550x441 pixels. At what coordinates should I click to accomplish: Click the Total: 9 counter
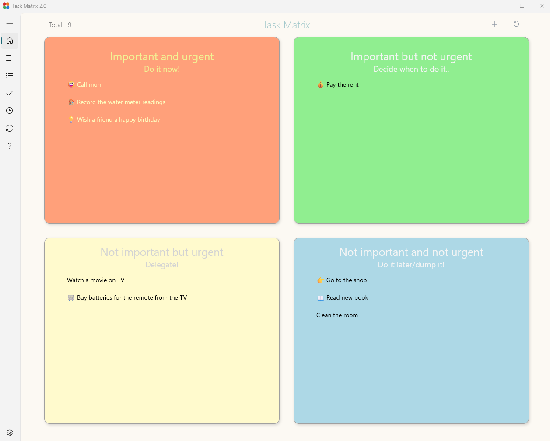[x=60, y=25]
